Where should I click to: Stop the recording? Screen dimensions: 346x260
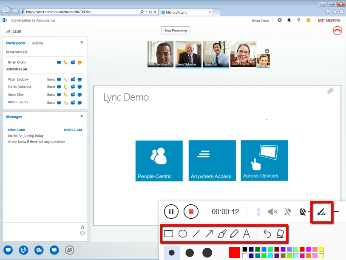[x=191, y=211]
